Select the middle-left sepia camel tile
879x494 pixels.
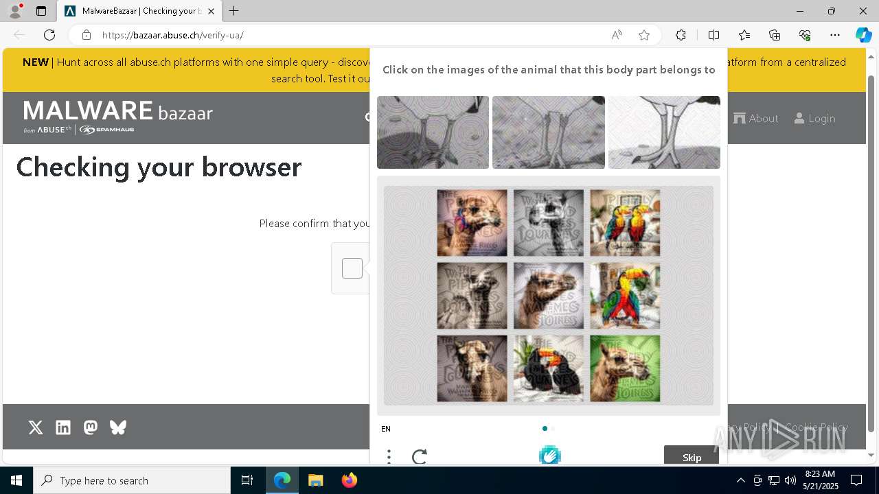472,296
